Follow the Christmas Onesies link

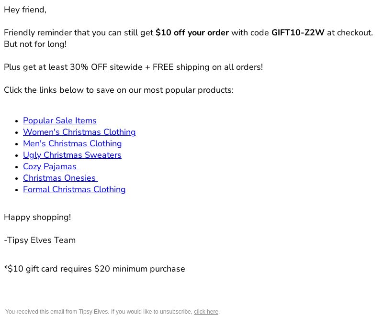[x=60, y=178]
